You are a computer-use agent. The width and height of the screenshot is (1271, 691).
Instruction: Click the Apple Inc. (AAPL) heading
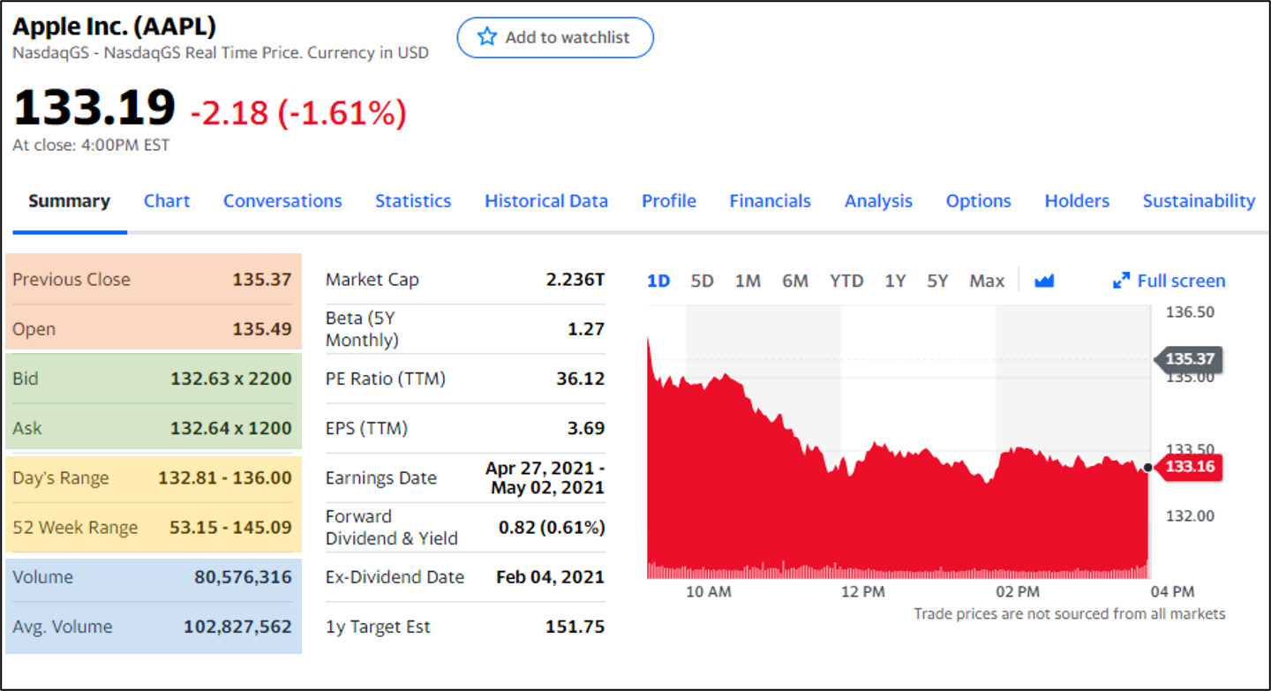(115, 26)
